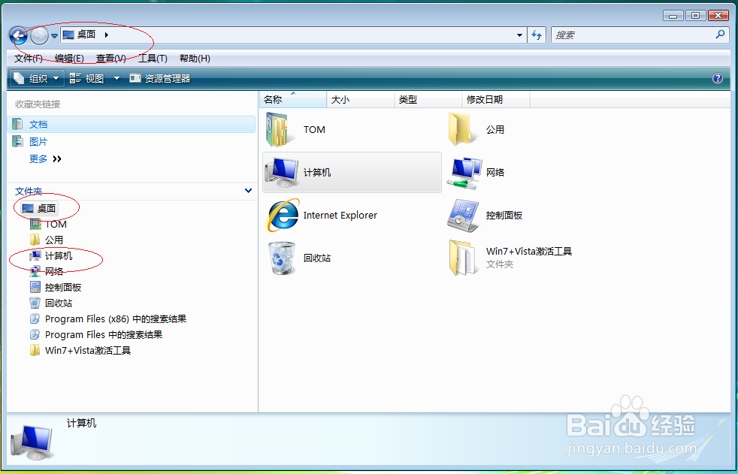Open the 编辑(E) menu
The image size is (738, 474).
(x=70, y=59)
